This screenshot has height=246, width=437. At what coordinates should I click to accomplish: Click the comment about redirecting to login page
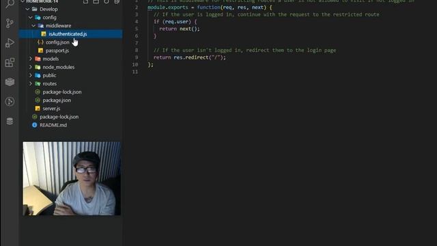[244, 50]
